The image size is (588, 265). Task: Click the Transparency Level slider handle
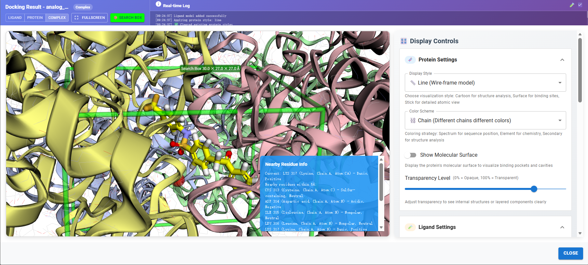pos(534,189)
